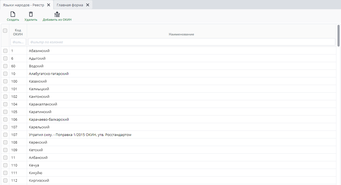Click code cell 110
Viewport: 341px width, 185px height.
(18, 165)
